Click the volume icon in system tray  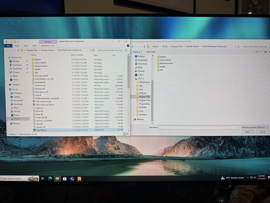[x=255, y=177]
